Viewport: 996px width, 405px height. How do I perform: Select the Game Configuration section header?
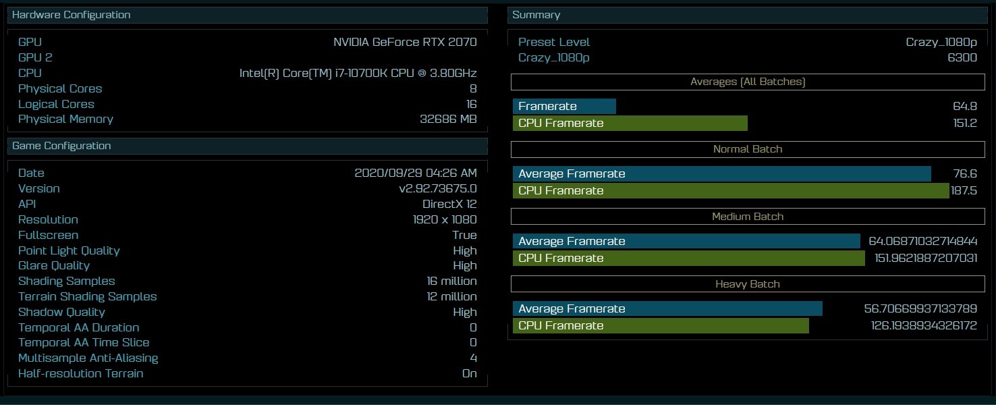[61, 146]
